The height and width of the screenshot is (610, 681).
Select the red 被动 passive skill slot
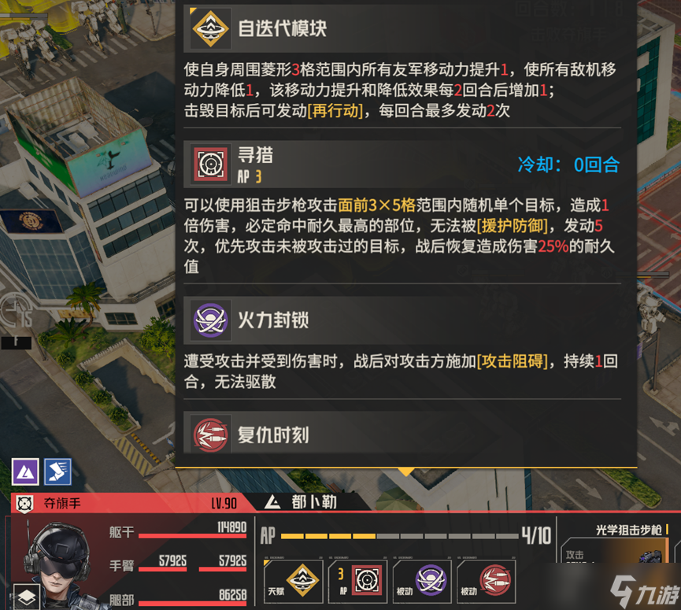(x=487, y=581)
